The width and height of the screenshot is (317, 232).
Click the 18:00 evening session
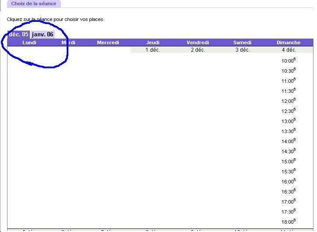click(x=288, y=222)
